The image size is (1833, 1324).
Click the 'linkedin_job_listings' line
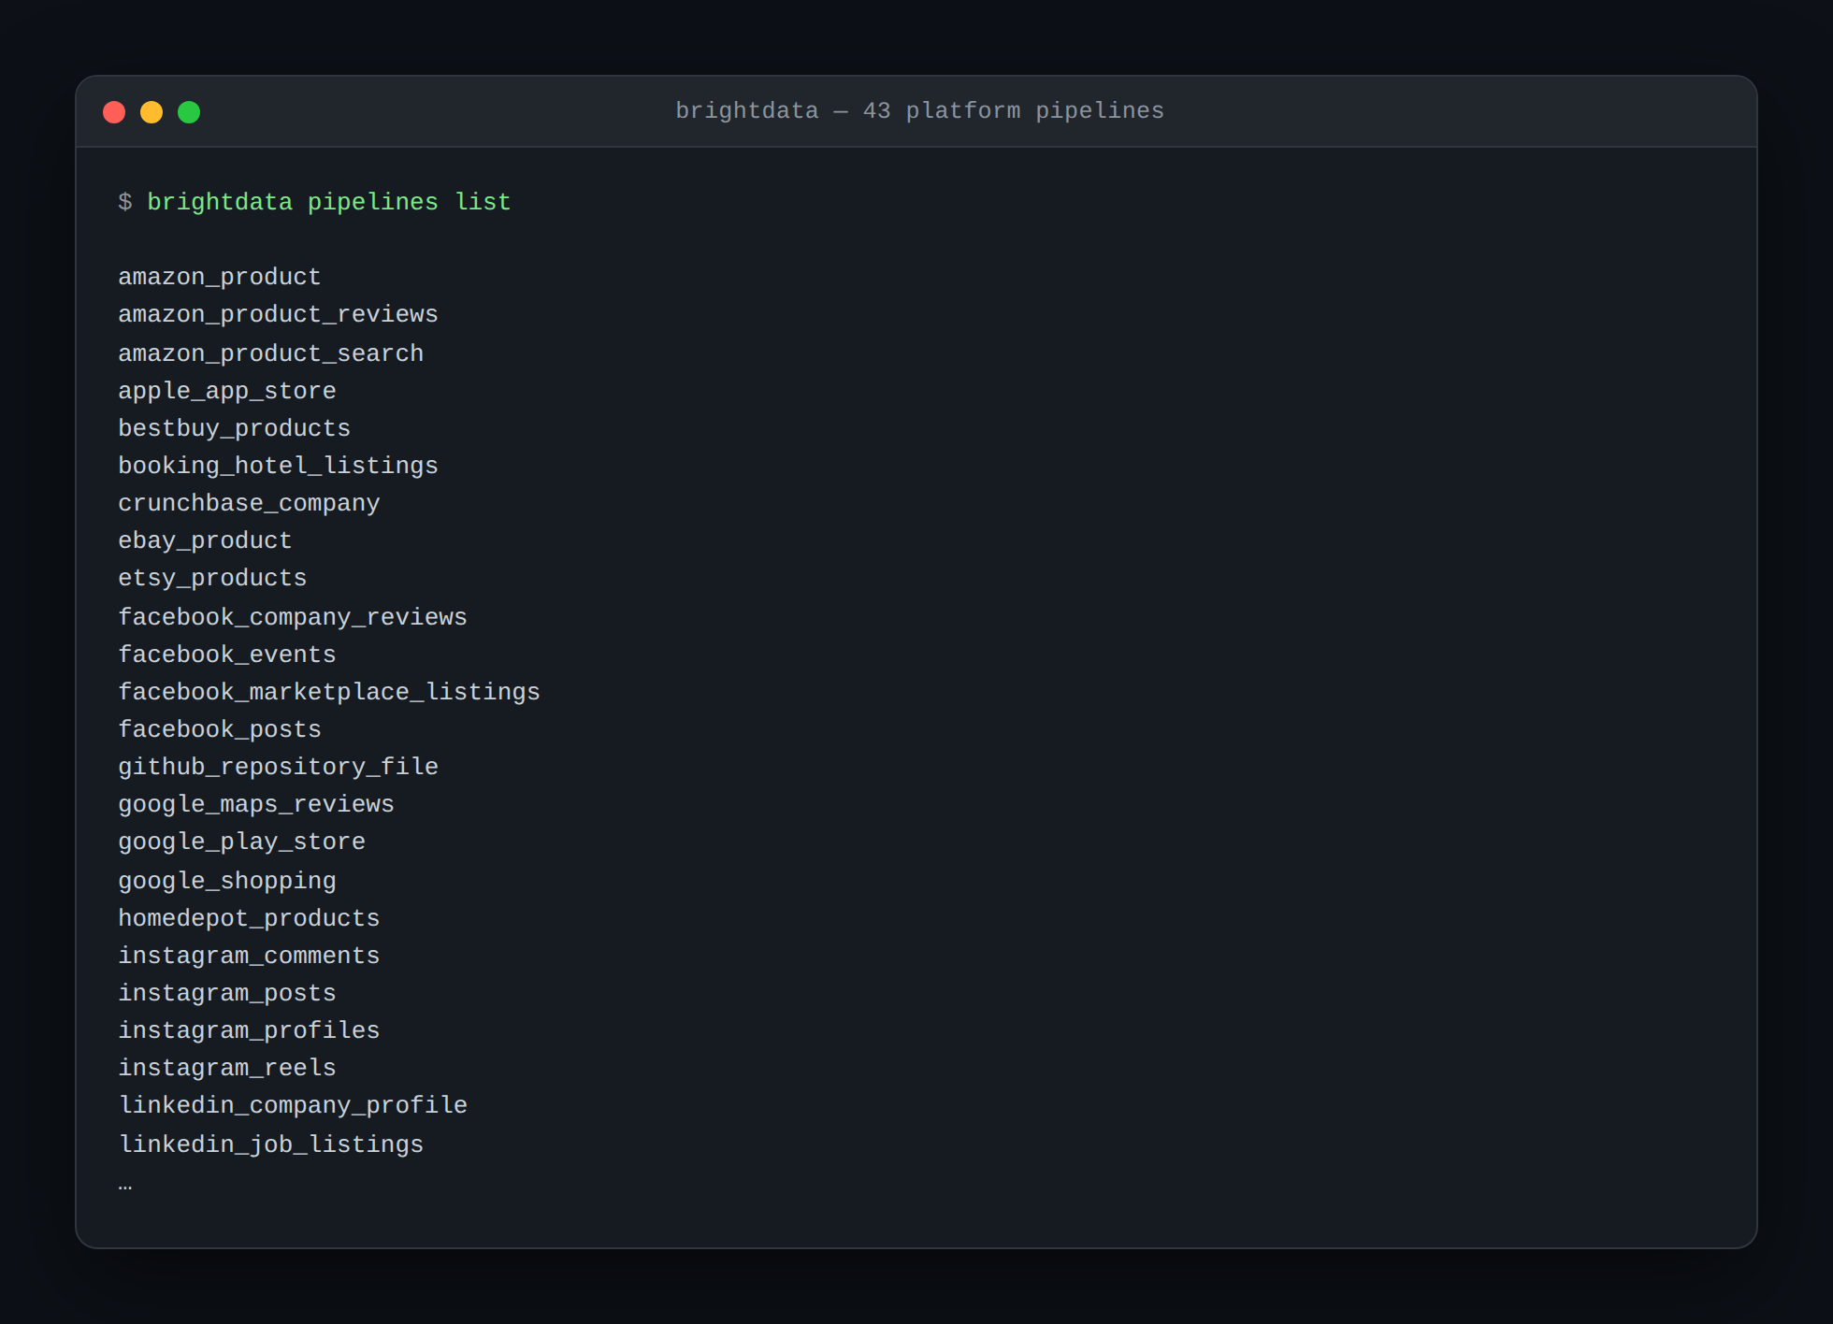pyautogui.click(x=271, y=1144)
